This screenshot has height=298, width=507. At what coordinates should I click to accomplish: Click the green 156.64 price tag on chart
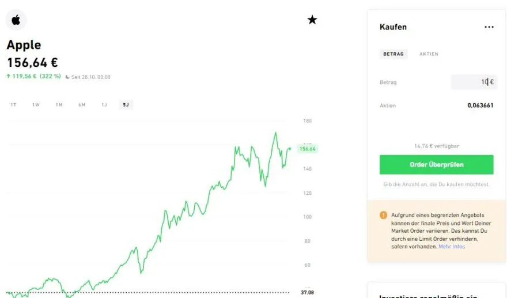point(307,149)
